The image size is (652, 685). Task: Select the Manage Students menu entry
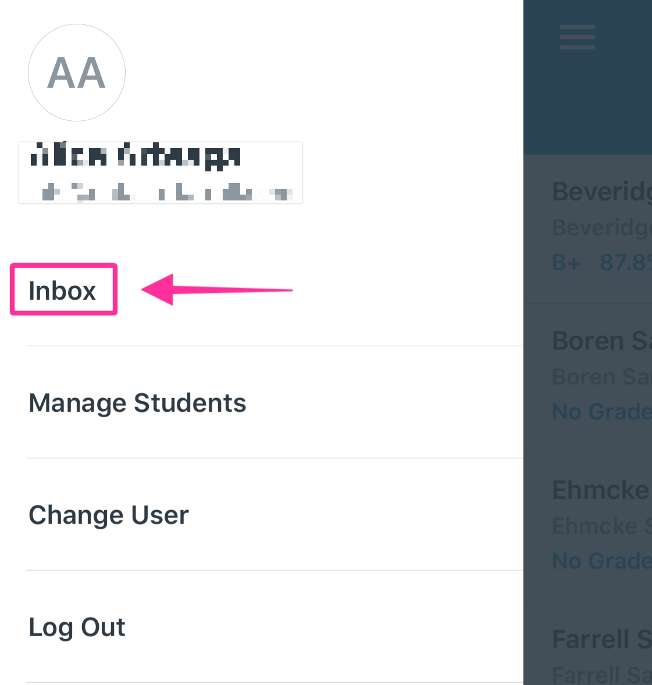137,403
